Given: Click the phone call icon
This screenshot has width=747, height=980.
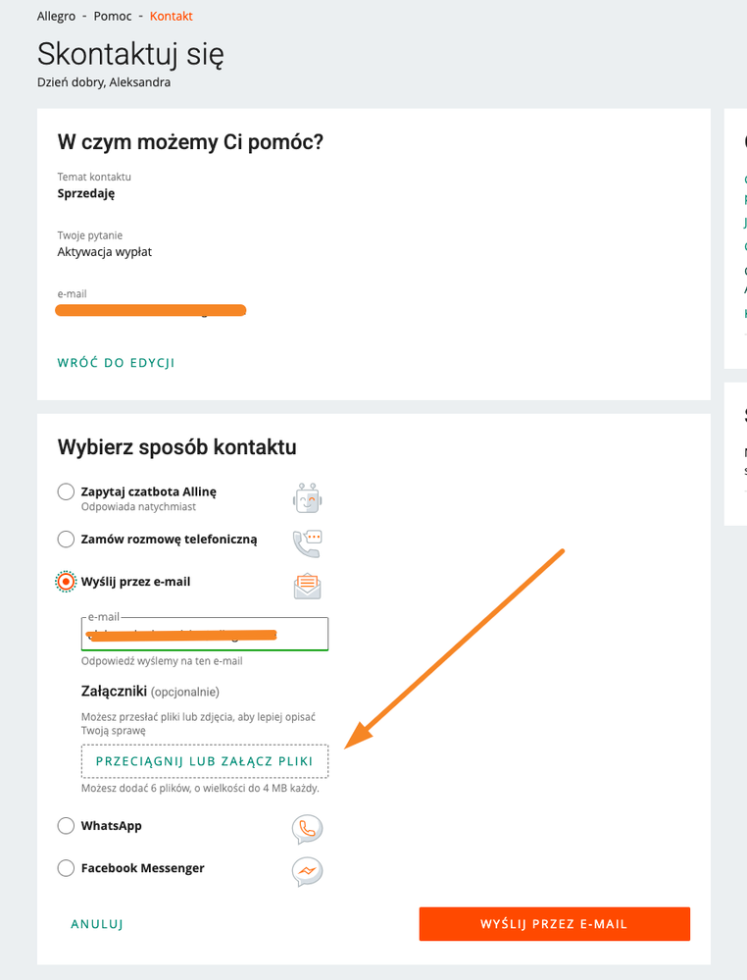Looking at the screenshot, I should pos(307,543).
